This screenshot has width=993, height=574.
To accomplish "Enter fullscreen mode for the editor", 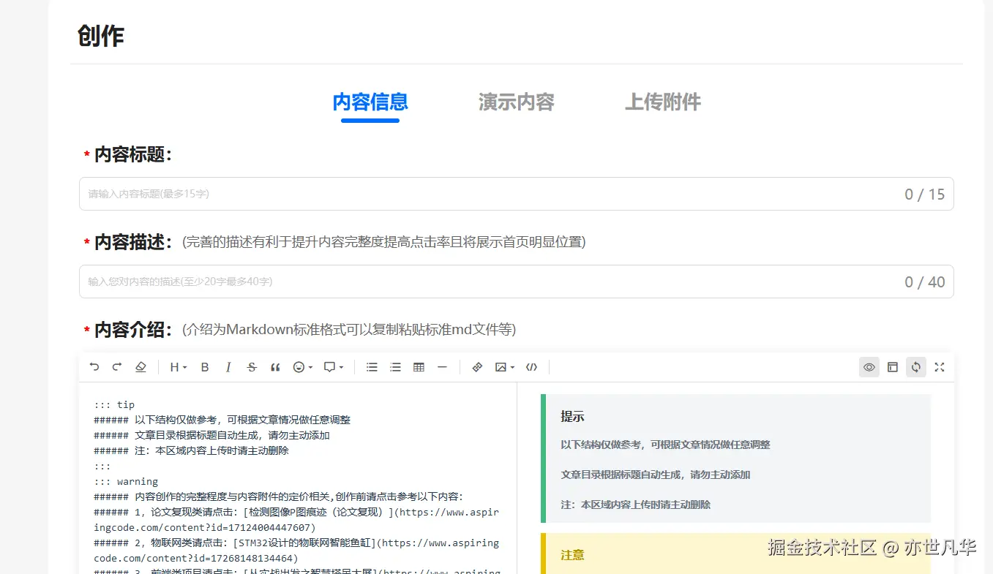I will 940,366.
